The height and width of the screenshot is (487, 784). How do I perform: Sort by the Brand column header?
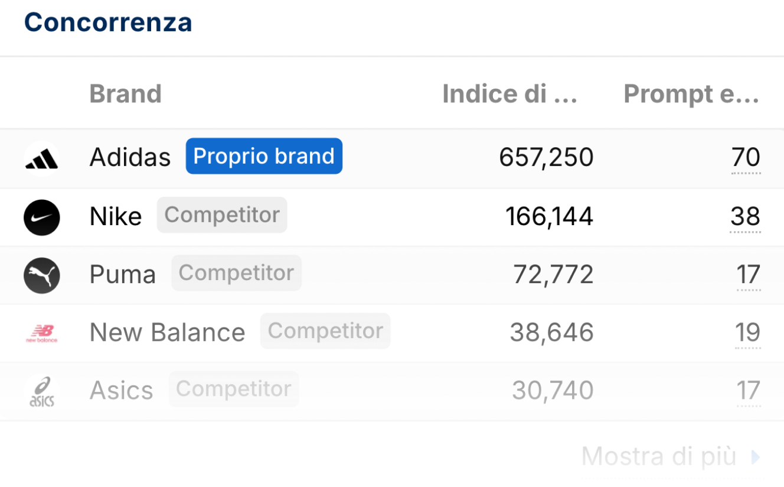pos(125,94)
